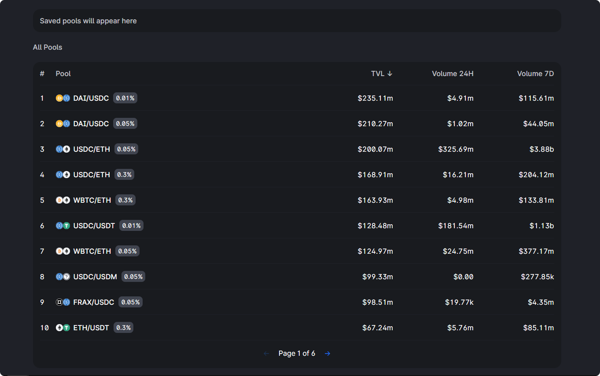Click the $128.48m TVL value
This screenshot has width=600, height=376.
[375, 226]
